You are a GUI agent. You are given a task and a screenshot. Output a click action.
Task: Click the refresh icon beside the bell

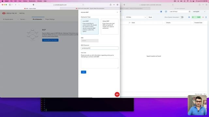[x=166, y=12]
